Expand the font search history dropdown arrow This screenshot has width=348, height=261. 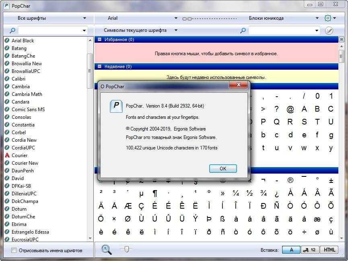[84, 31]
